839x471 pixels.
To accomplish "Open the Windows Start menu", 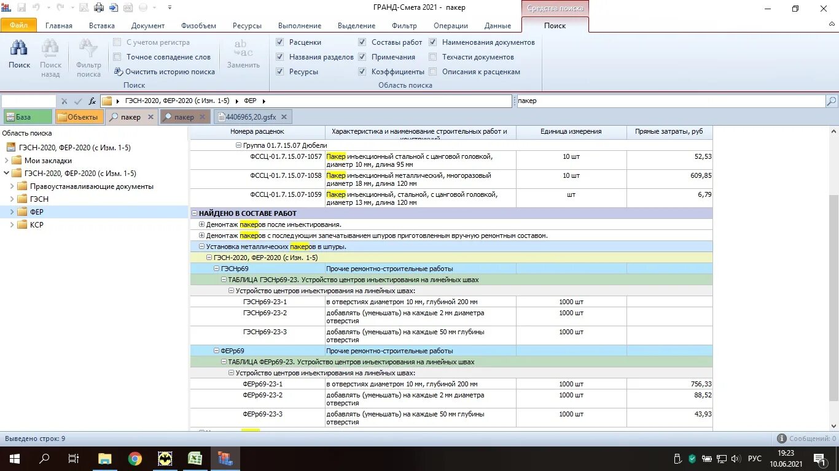I will [14, 459].
